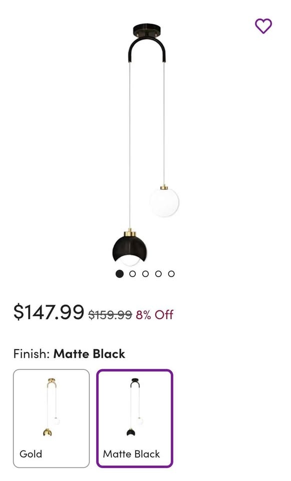Select the Gold finish option

point(51,418)
